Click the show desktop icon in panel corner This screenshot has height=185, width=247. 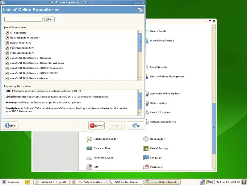244,182
